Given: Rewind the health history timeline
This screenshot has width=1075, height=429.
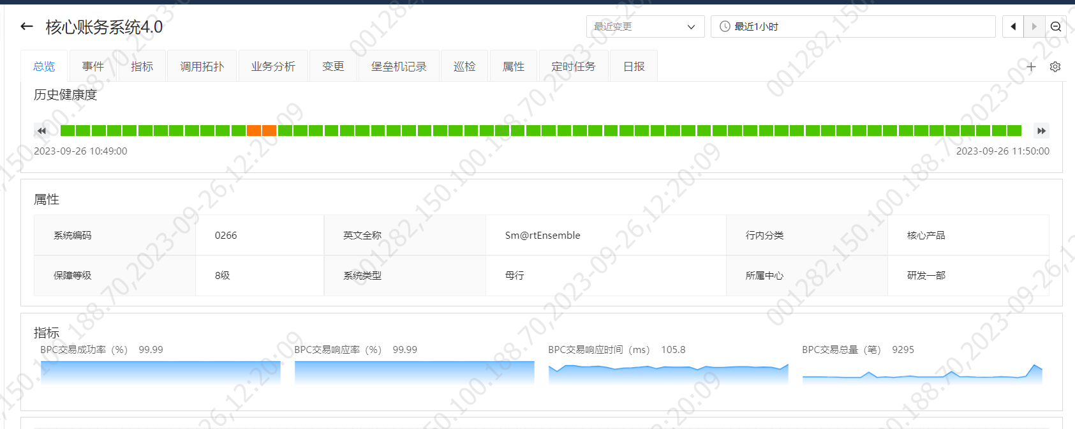Looking at the screenshot, I should point(41,131).
